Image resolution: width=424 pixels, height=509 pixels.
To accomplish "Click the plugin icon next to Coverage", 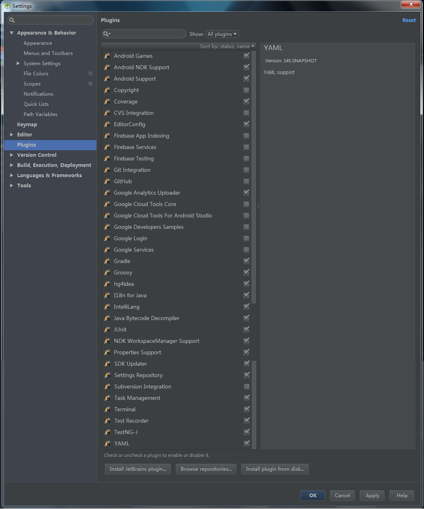I will coord(107,101).
